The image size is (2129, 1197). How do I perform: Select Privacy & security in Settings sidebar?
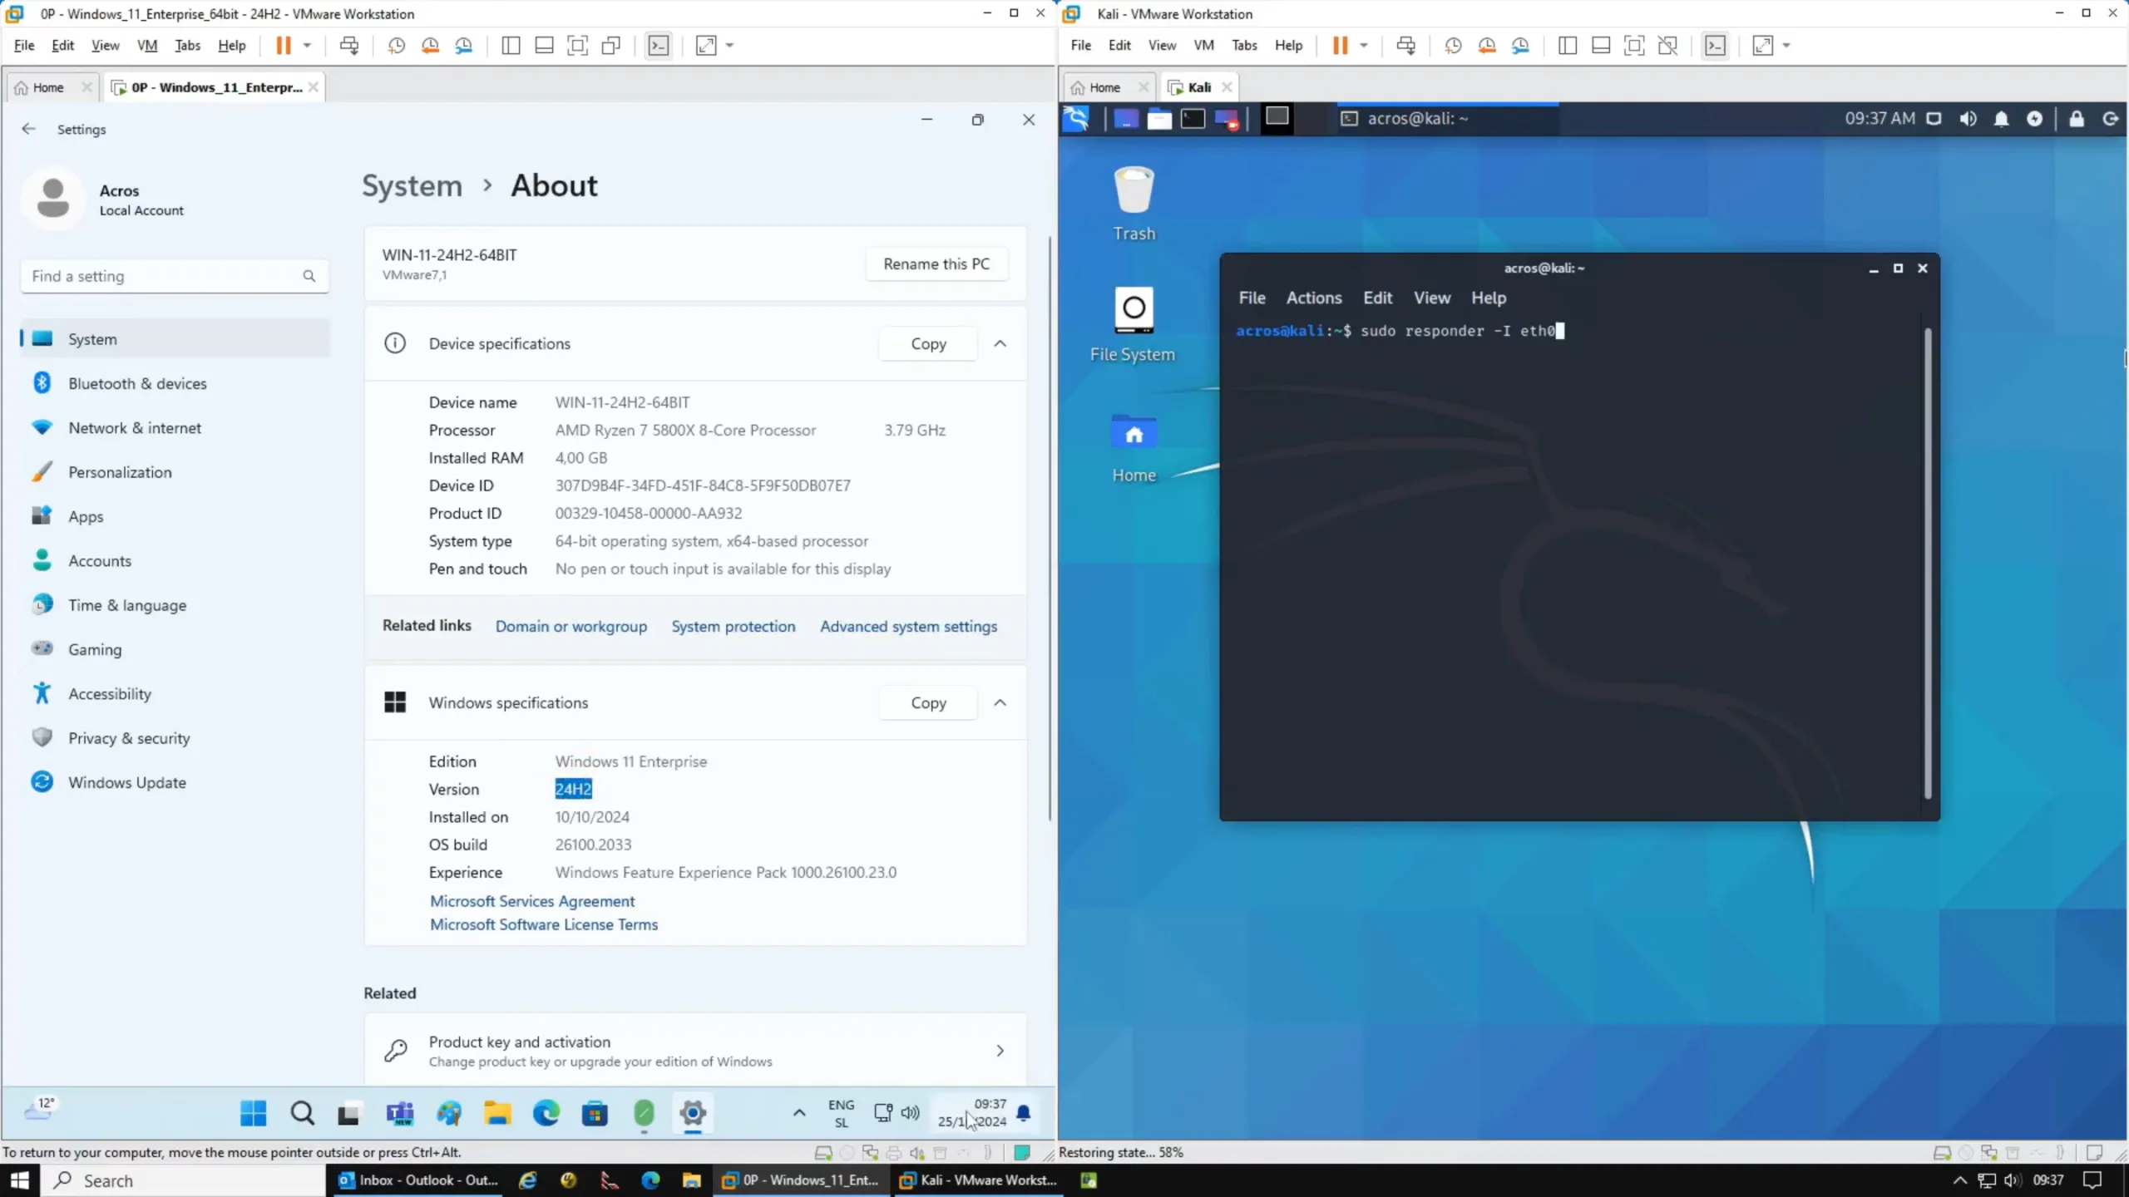[175, 737]
